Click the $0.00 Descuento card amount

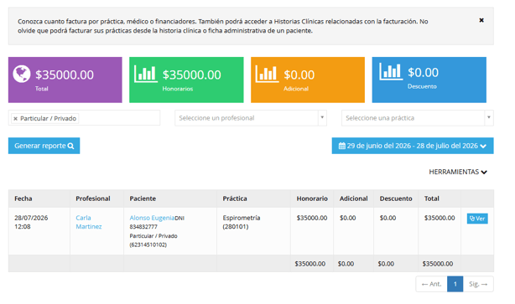[423, 73]
